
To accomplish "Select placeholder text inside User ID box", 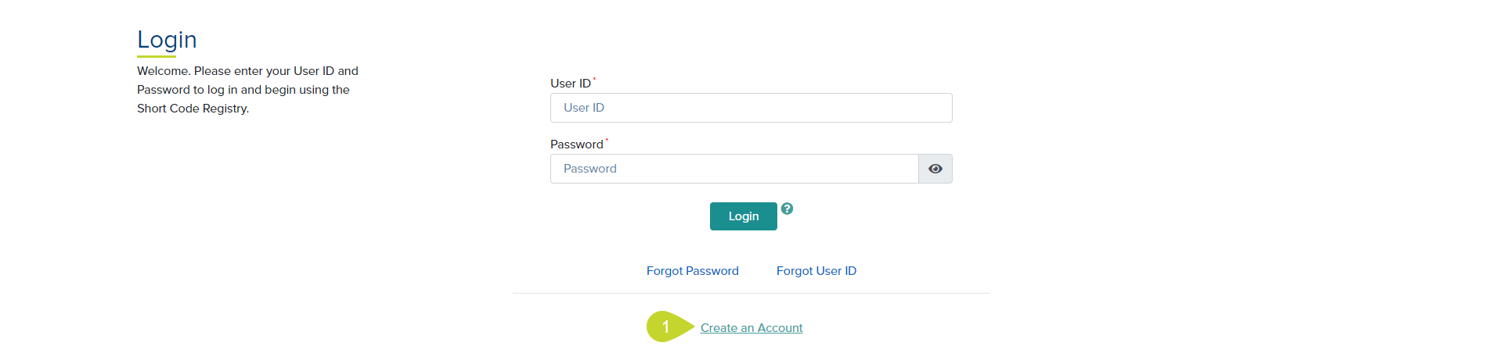I will 584,108.
